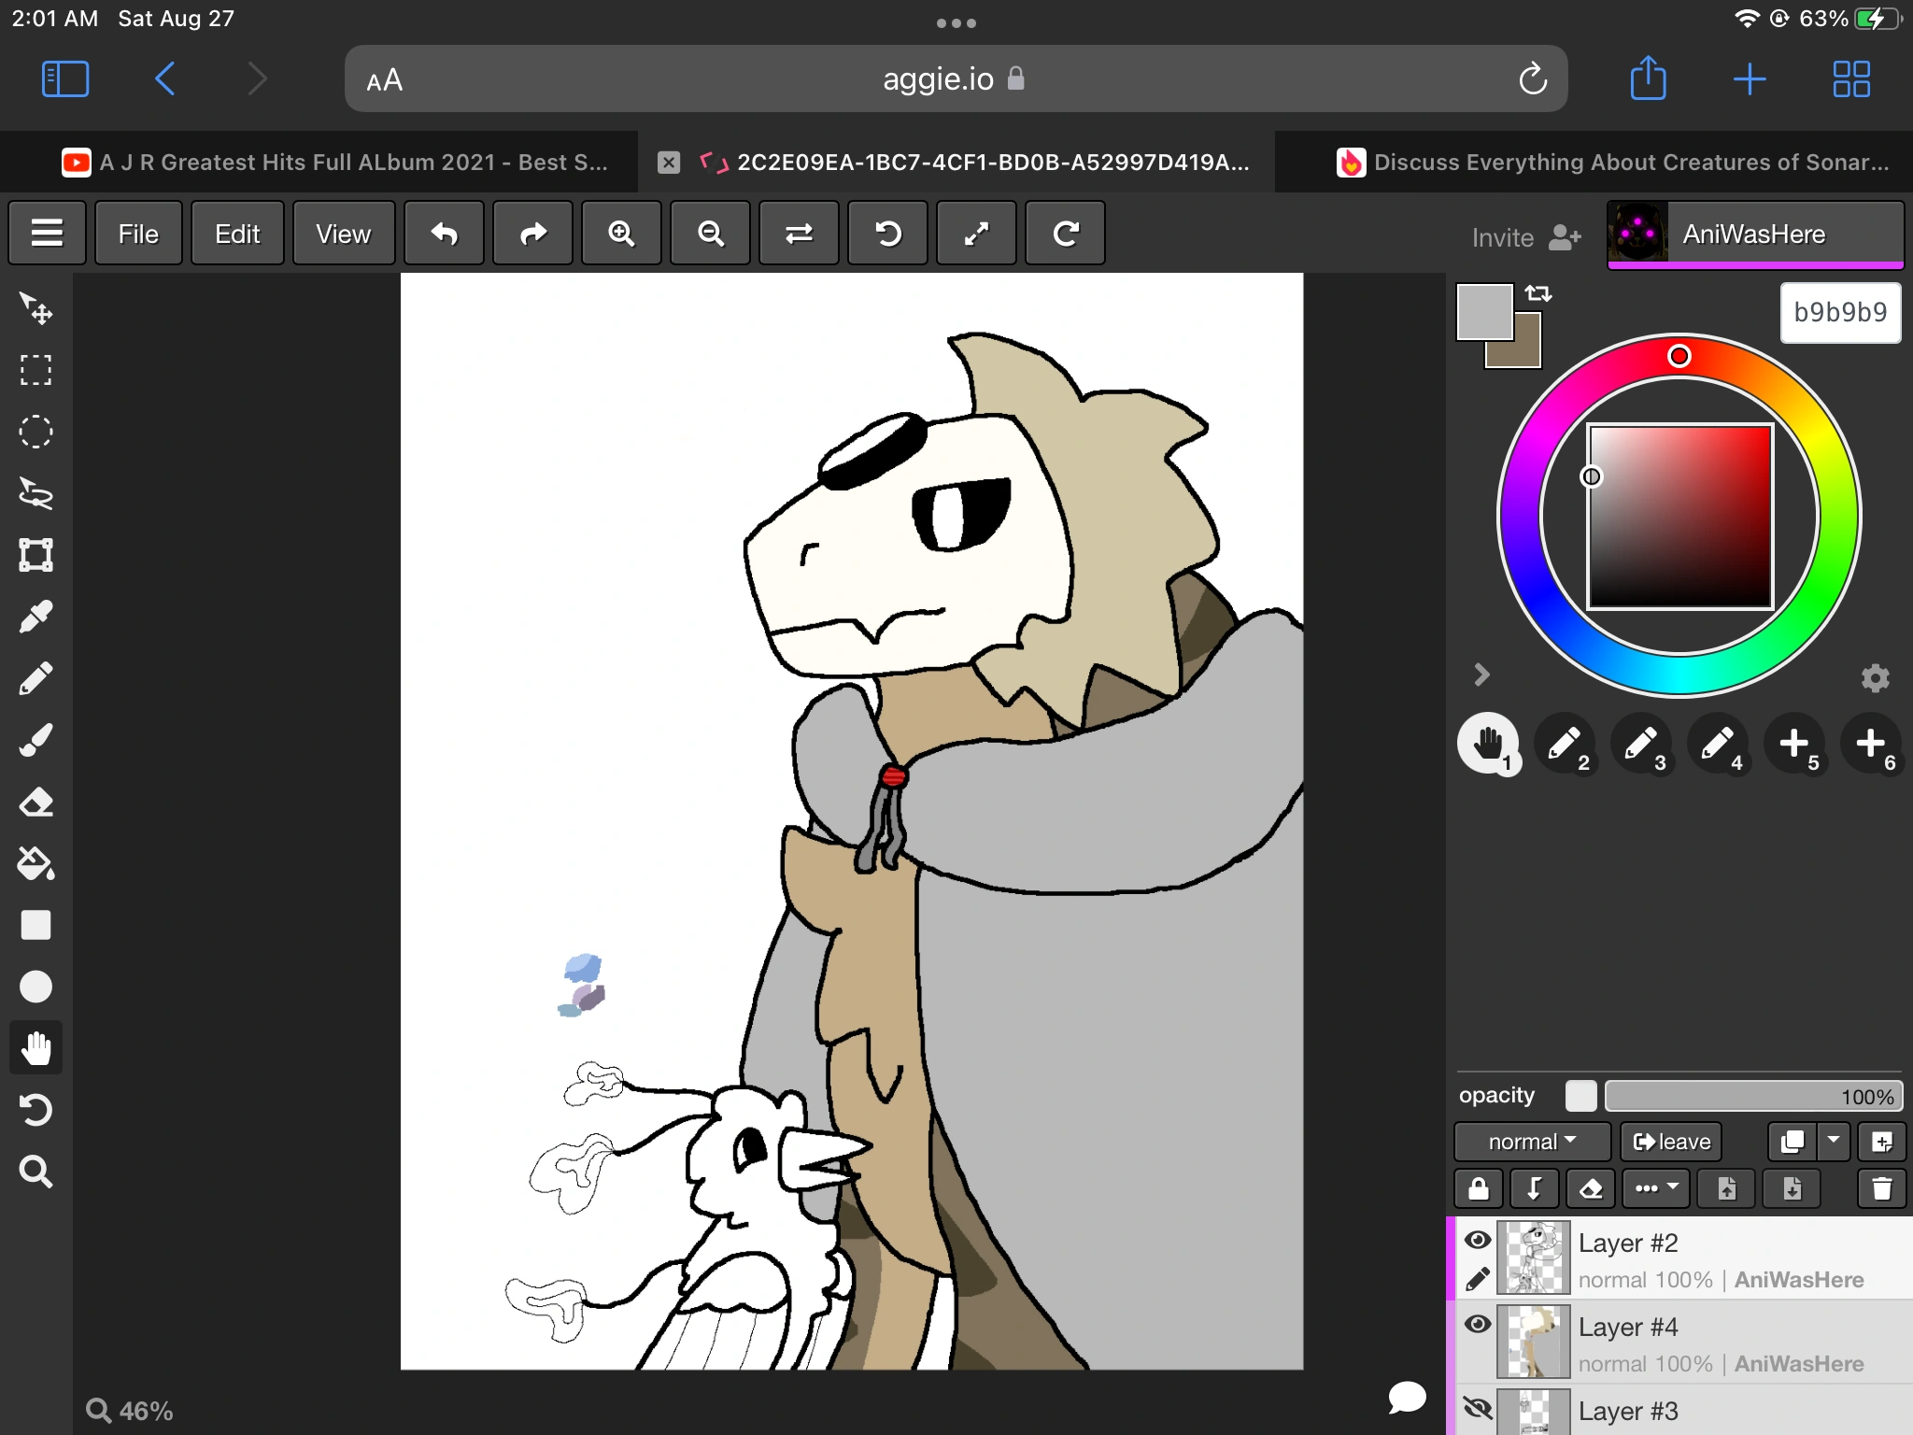Lock the current layer
Viewport: 1913px width, 1435px height.
pos(1480,1188)
